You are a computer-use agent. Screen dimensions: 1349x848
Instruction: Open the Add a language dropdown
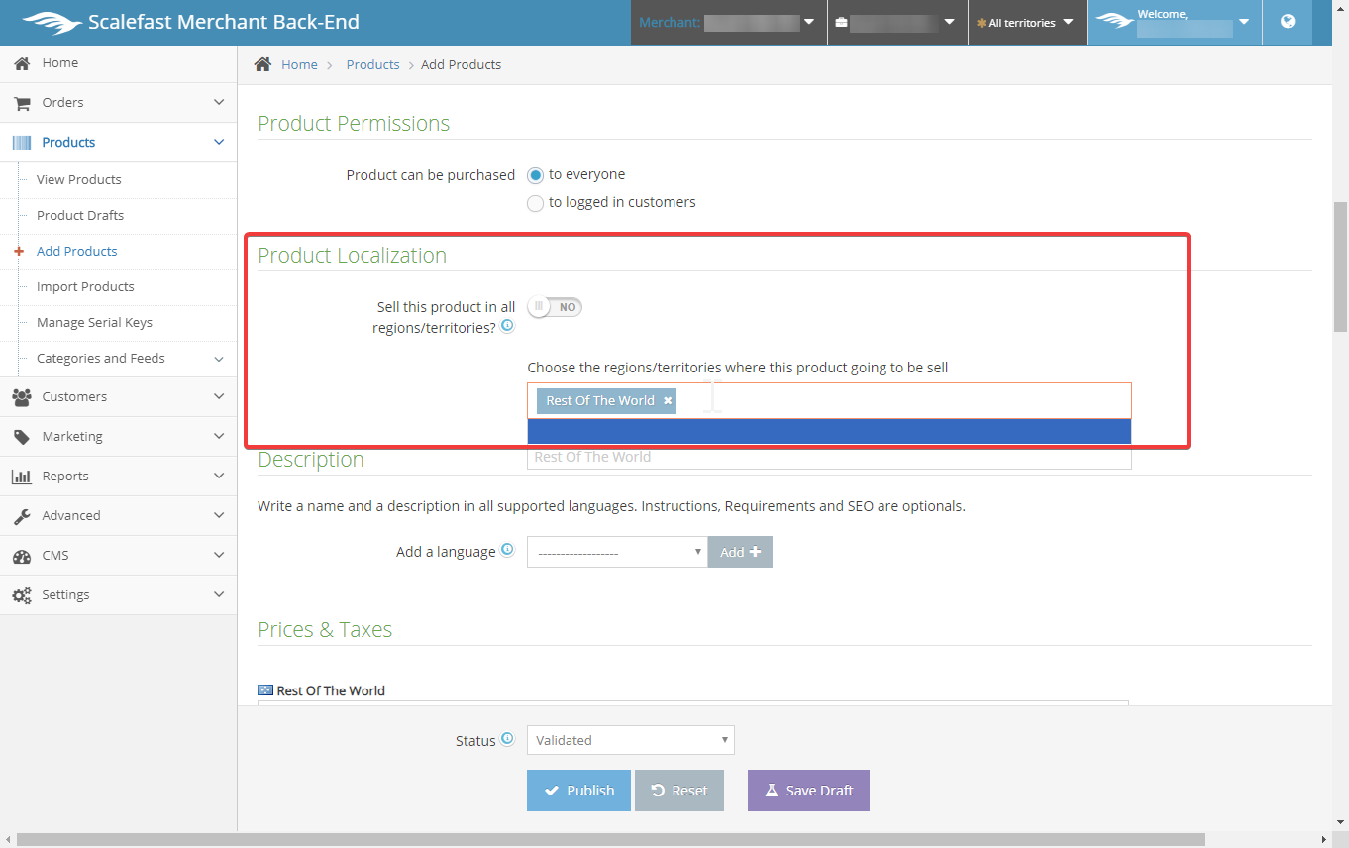[616, 552]
